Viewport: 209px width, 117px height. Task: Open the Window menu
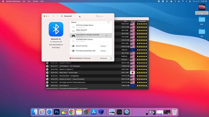(x=36, y=1)
